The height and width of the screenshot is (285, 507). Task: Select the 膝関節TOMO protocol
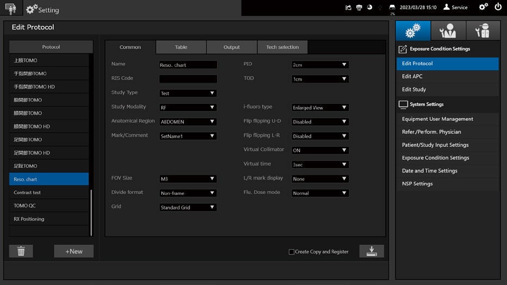49,113
